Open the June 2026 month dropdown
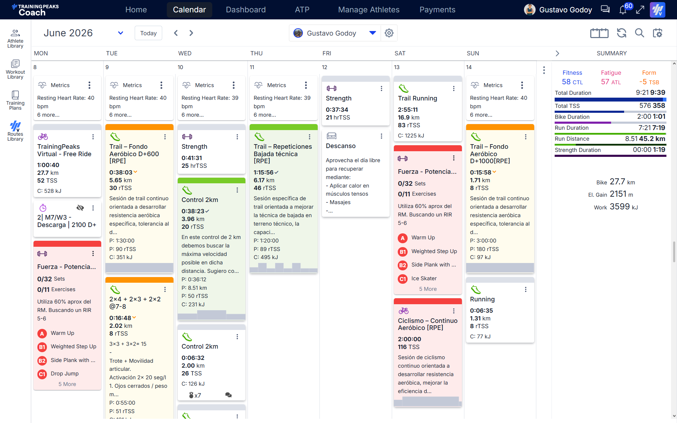Screen dimensions: 677x423 [121, 33]
